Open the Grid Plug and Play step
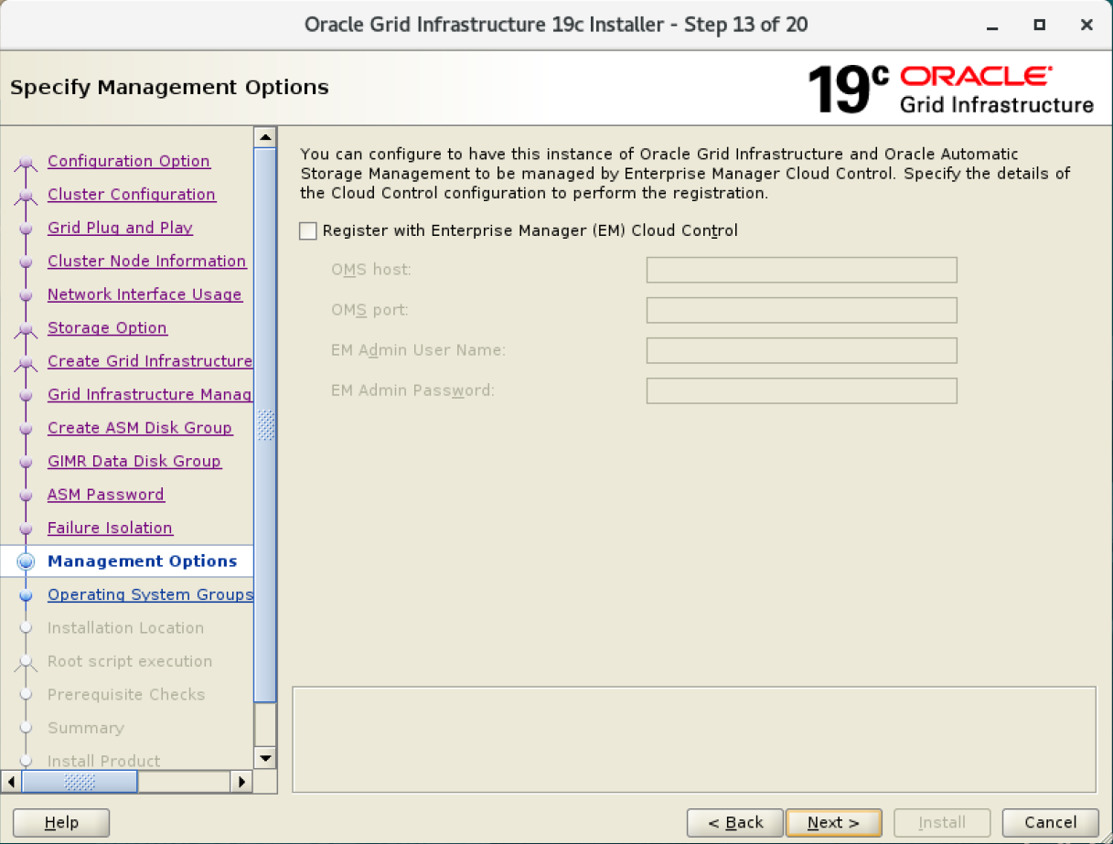Screen dimensions: 1113x844 (x=120, y=228)
